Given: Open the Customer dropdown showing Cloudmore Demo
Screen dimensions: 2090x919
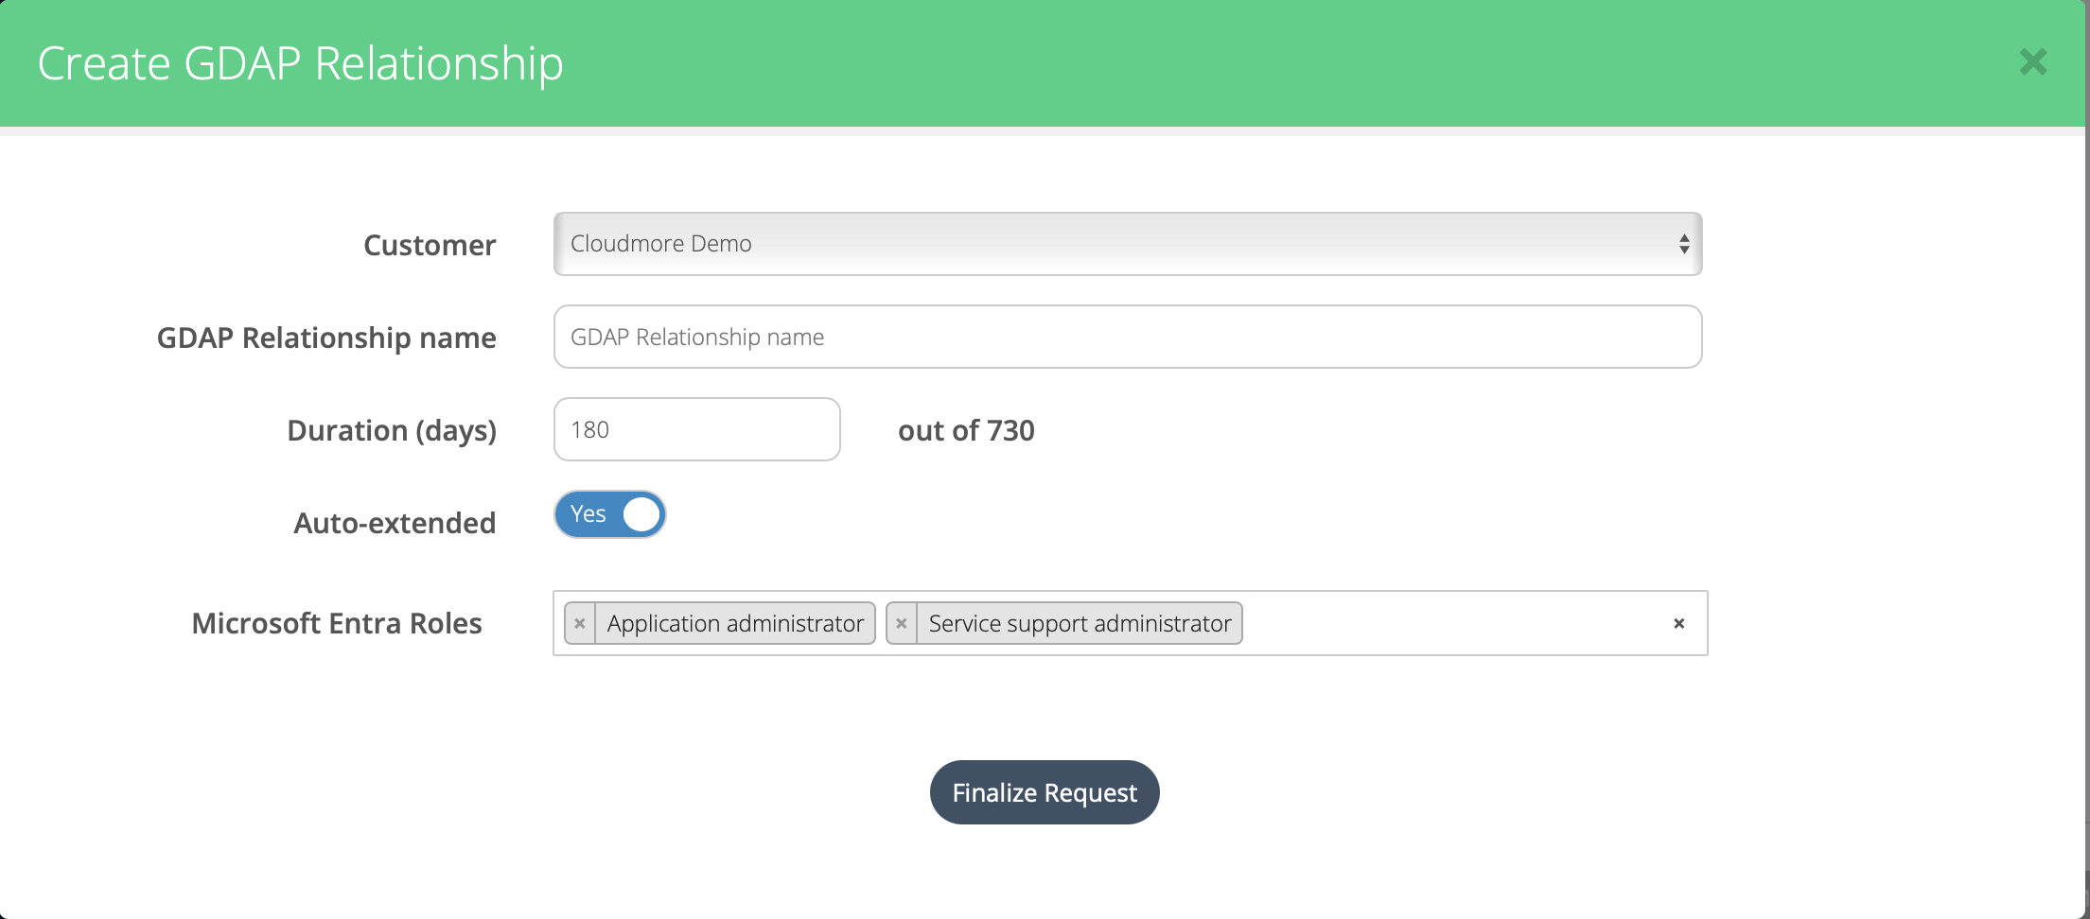Looking at the screenshot, I should tap(1128, 244).
